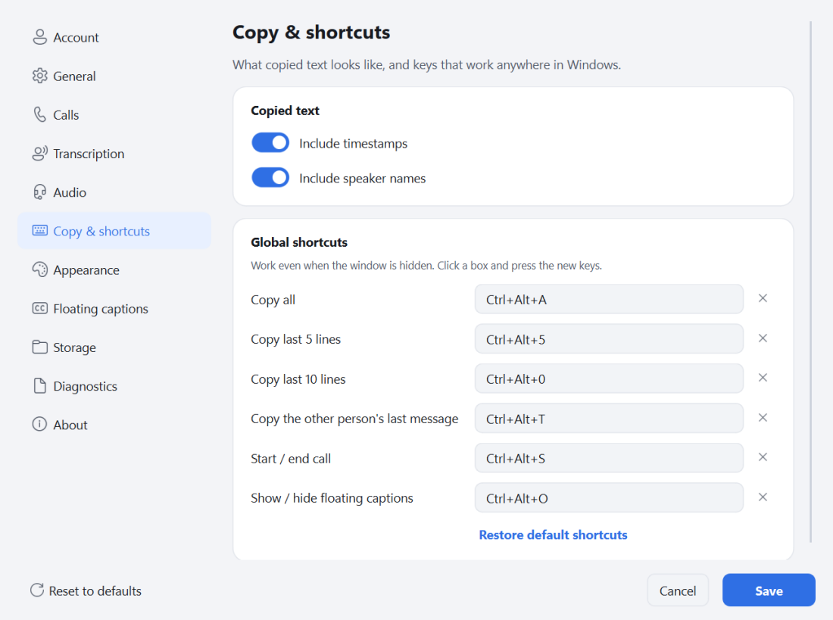833x620 pixels.
Task: Save the settings changes
Action: [x=769, y=590]
